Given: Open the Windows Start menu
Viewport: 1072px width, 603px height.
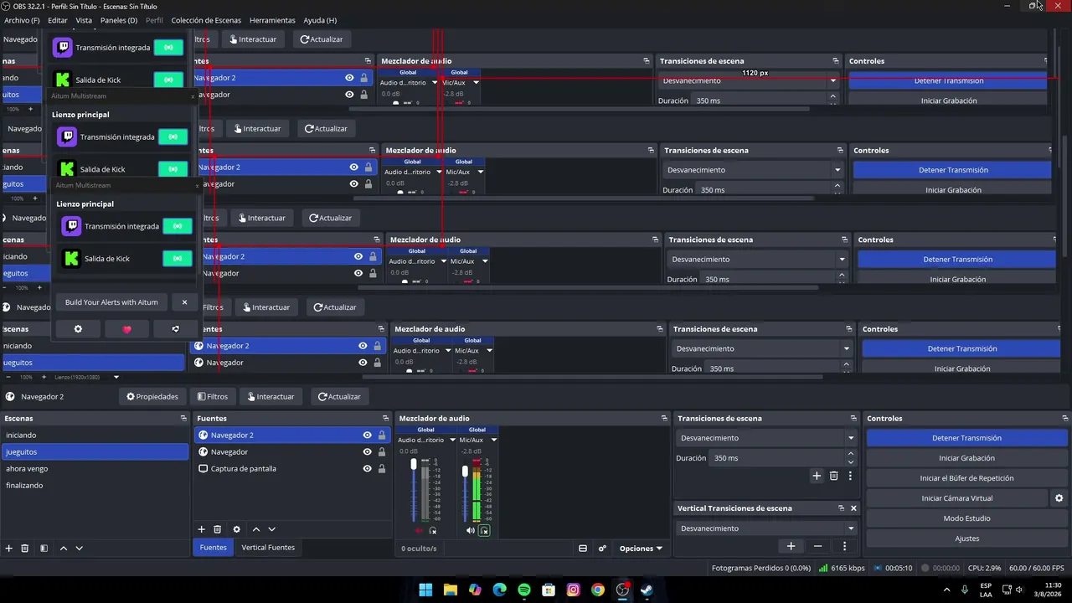Looking at the screenshot, I should pos(425,590).
